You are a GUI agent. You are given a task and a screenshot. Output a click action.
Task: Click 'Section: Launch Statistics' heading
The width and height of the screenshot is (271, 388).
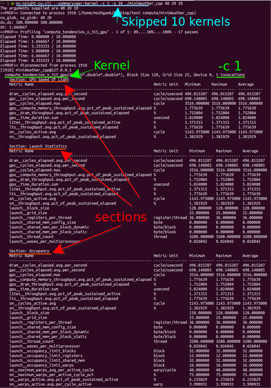[x=38, y=146]
